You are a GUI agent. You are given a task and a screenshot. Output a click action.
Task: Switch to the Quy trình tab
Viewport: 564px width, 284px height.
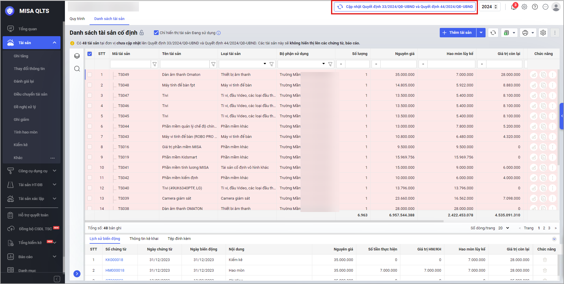pos(77,19)
